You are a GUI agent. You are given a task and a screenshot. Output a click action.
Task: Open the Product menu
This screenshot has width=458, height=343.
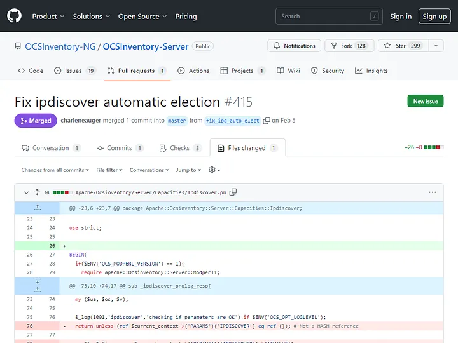coord(48,17)
